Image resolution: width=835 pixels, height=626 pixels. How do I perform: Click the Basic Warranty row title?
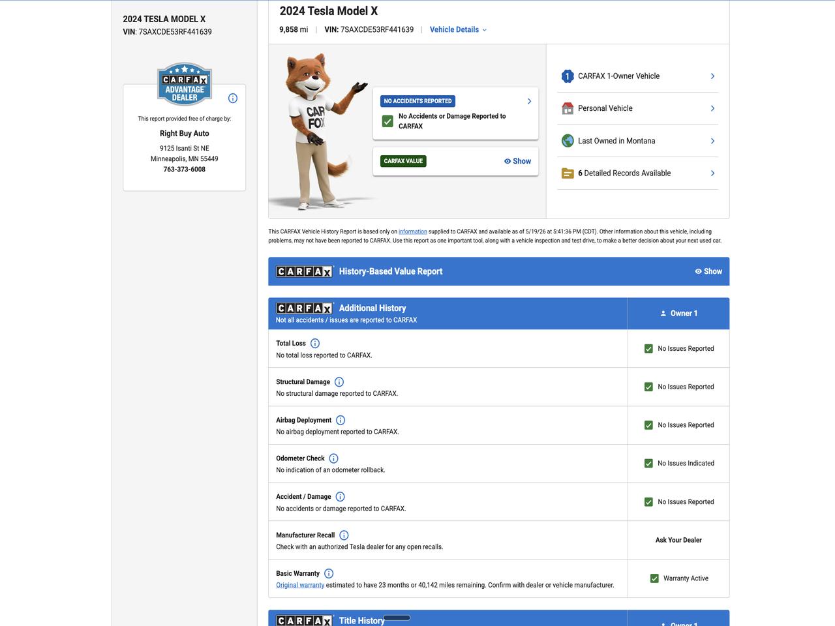[x=297, y=574]
